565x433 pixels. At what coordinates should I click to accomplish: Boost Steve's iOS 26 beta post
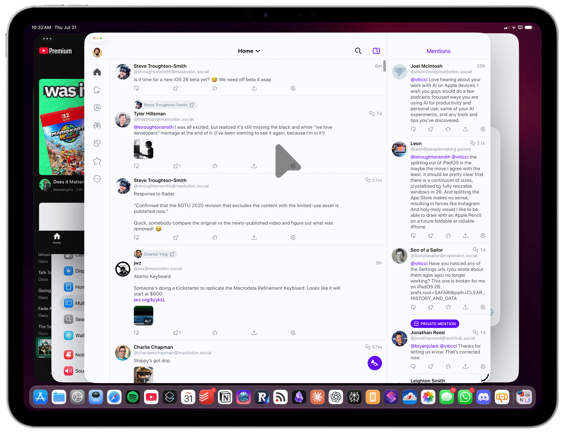pyautogui.click(x=175, y=88)
